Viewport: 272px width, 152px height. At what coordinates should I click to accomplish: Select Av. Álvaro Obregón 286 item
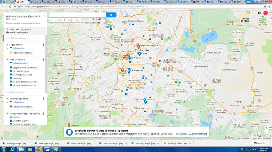(22, 75)
